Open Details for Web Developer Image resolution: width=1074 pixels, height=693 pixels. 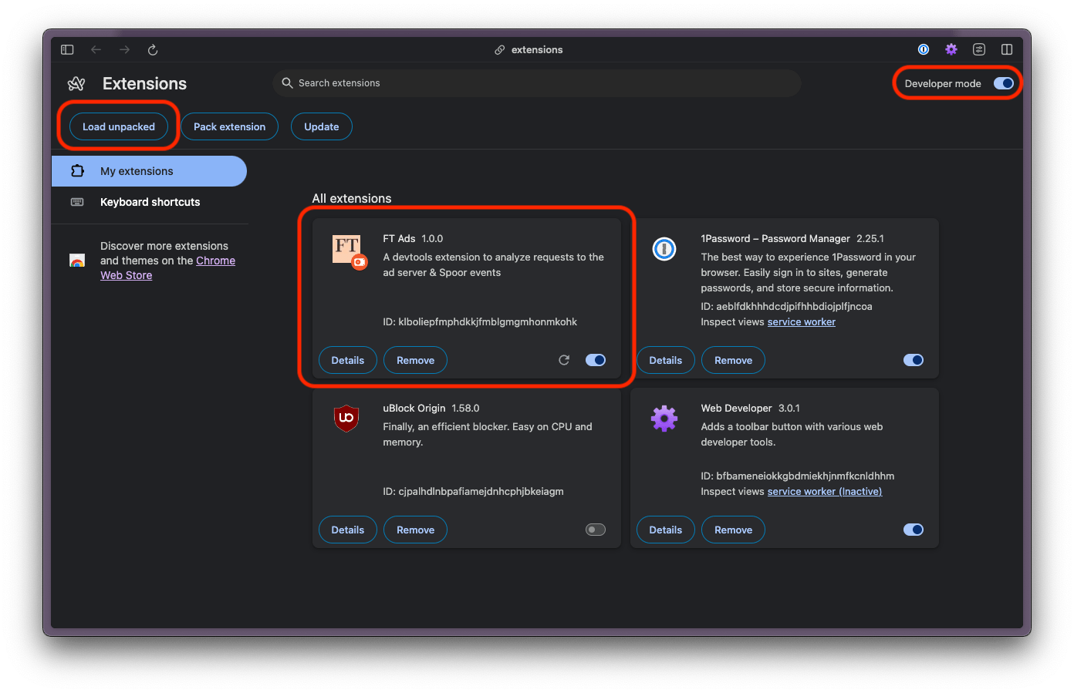point(666,530)
